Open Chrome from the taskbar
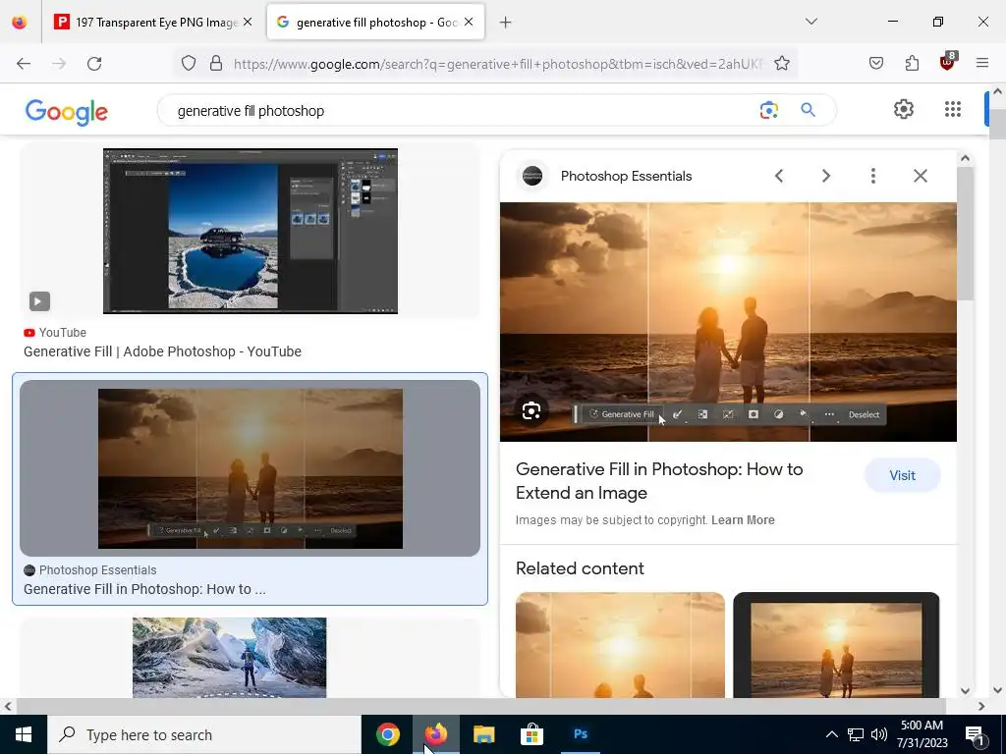 coord(387,734)
